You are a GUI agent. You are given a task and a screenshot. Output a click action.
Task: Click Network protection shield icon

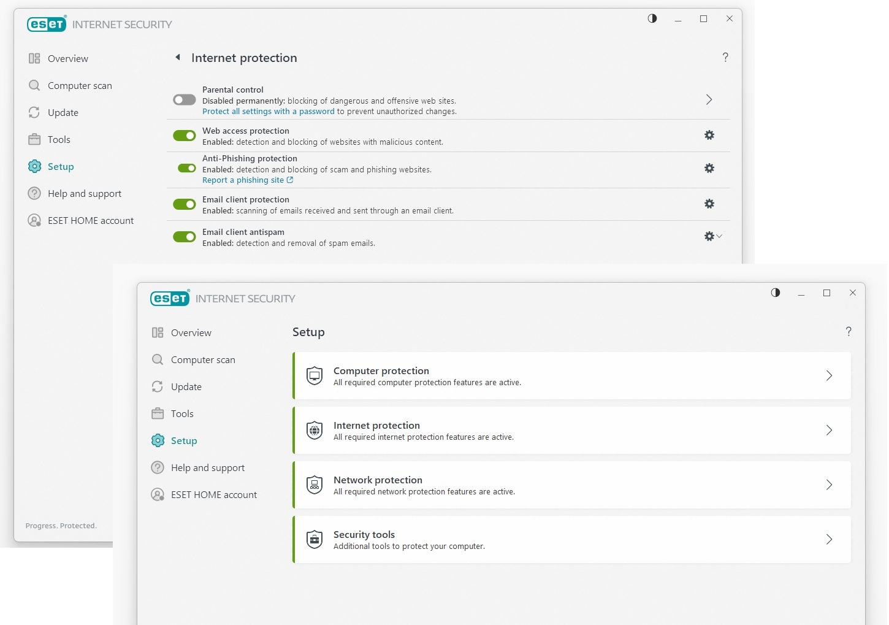pos(315,485)
